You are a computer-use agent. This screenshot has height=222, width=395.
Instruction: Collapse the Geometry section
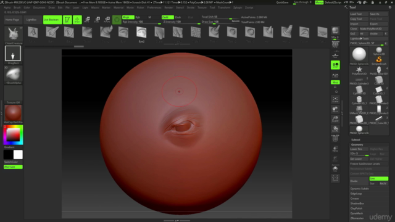pos(357,145)
